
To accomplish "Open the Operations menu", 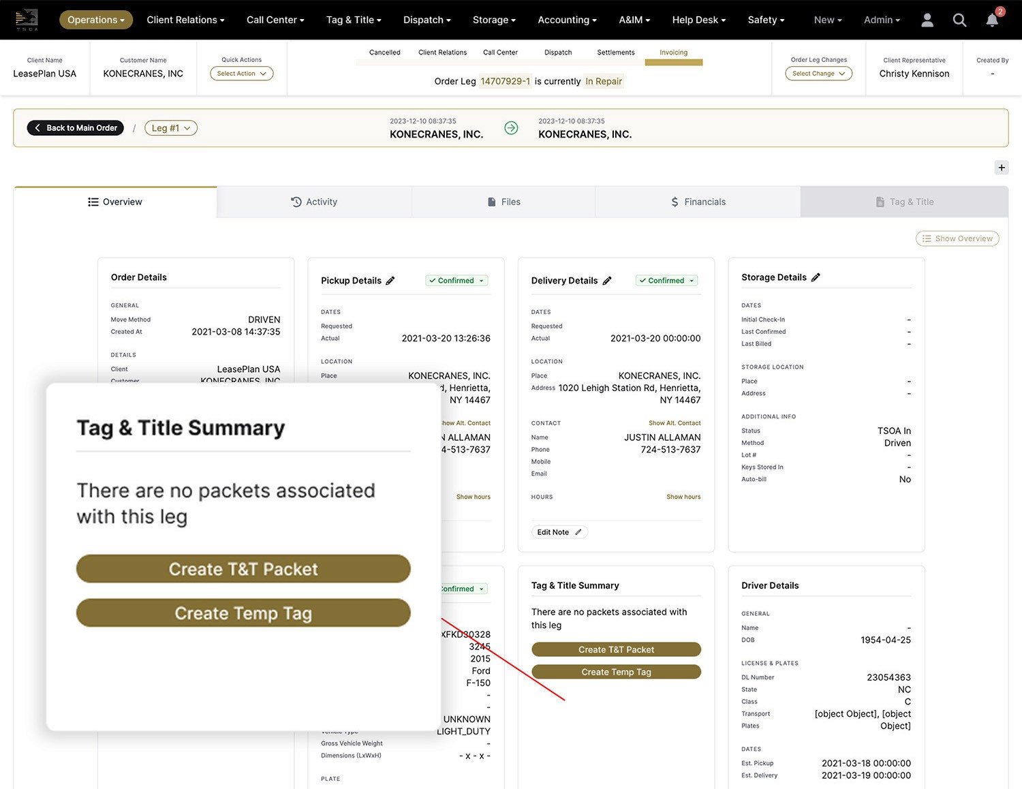I will tap(96, 20).
